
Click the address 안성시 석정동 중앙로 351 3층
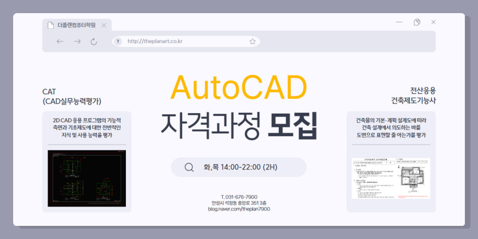tap(239, 203)
